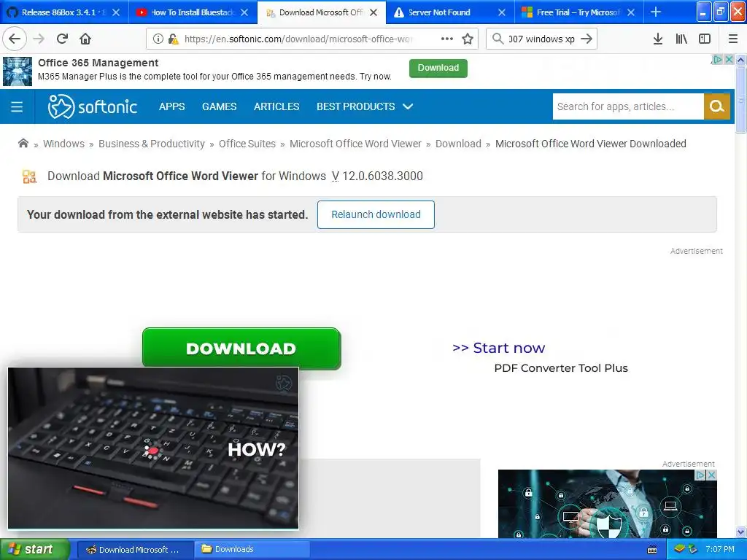Open the GAMES menu item
Viewport: 747px width, 560px height.
219,106
